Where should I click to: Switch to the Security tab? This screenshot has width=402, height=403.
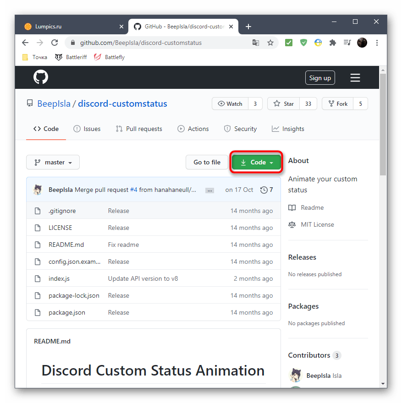point(240,129)
